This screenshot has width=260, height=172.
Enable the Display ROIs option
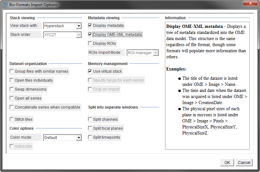click(90, 44)
